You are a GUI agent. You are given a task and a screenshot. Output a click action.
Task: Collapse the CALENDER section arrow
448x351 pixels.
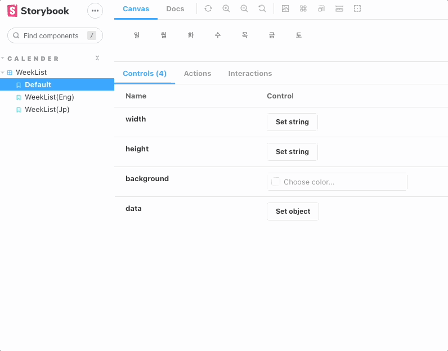point(3,58)
